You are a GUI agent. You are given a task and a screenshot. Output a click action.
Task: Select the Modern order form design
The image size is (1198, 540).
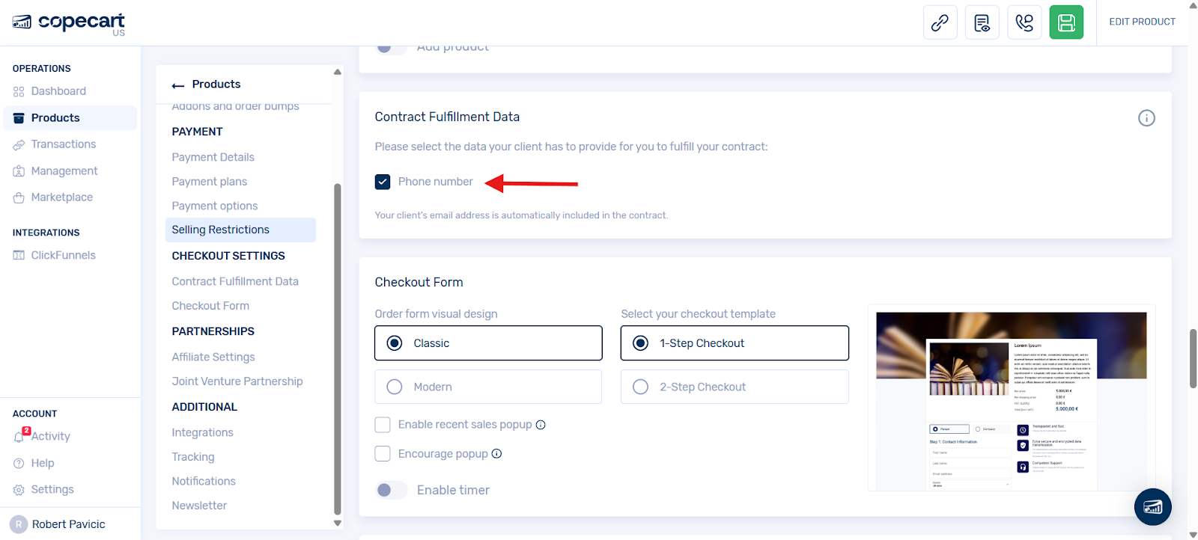pos(488,387)
